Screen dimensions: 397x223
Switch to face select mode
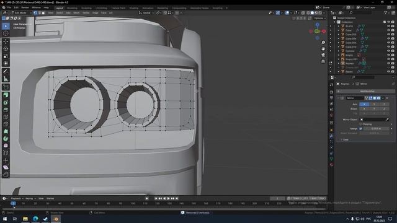[x=43, y=12]
